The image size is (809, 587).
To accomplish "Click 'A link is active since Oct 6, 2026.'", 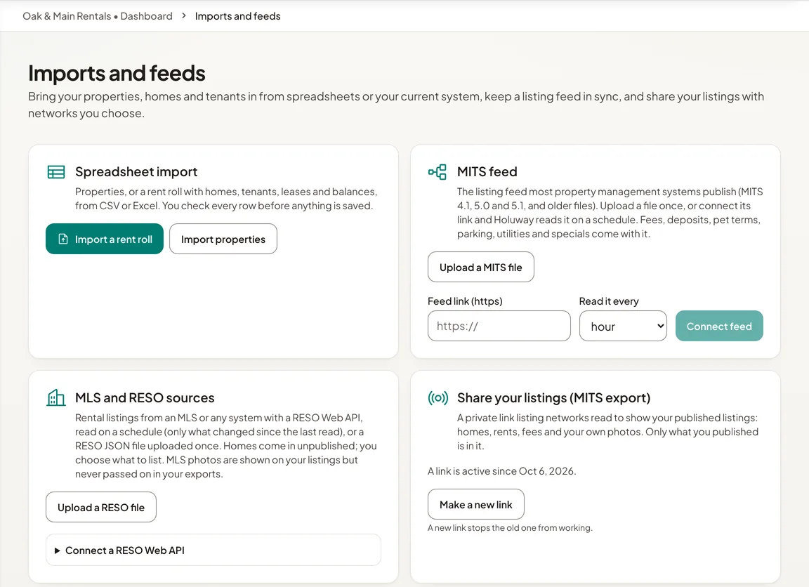I will coord(502,471).
